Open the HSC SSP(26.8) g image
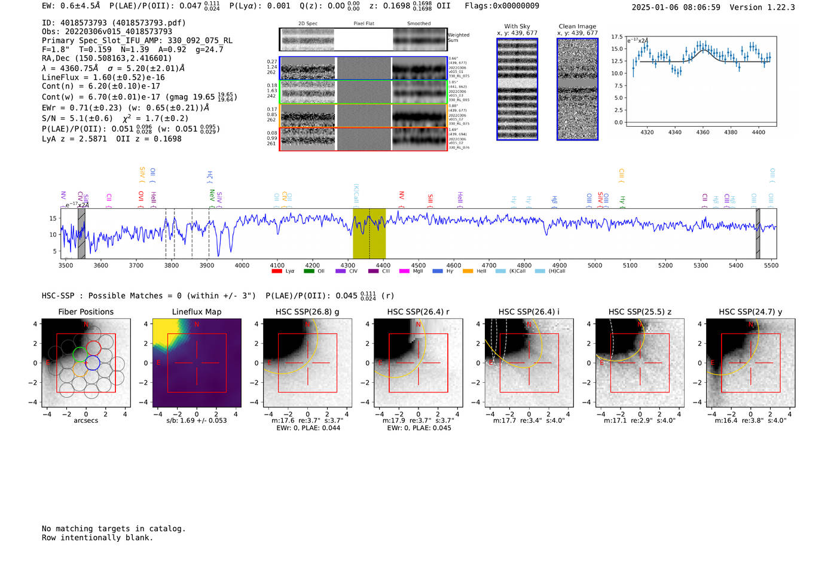This screenshot has height=570, width=837. (x=307, y=362)
